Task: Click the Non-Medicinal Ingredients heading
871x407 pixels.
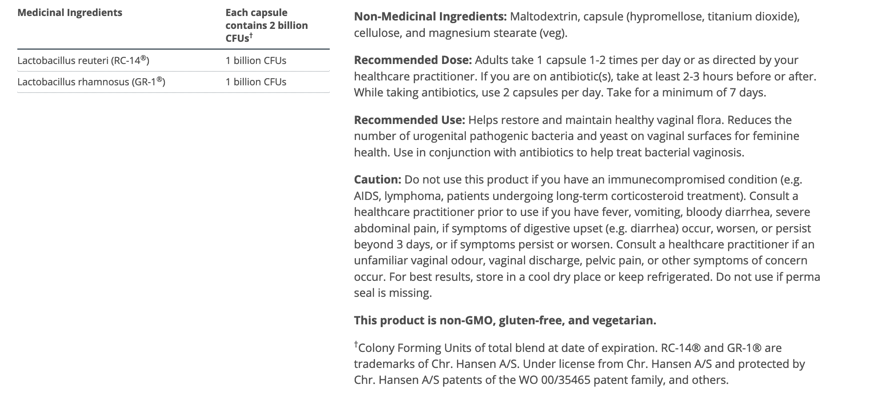Action: 430,17
